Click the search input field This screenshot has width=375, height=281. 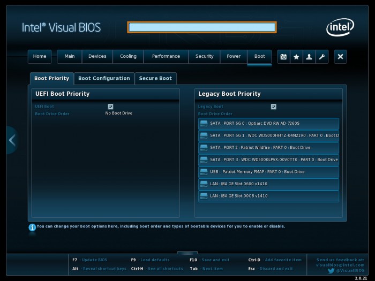click(202, 27)
